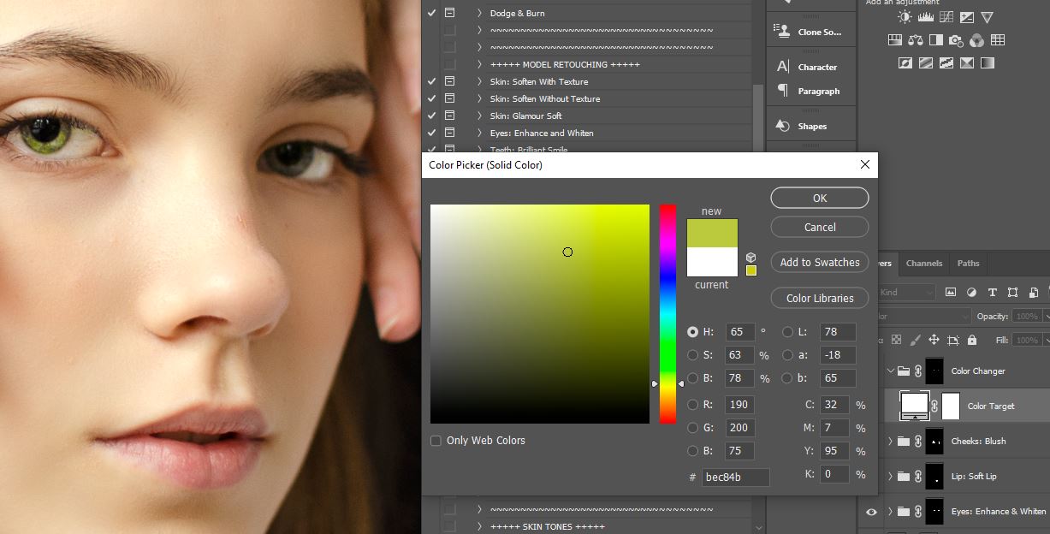The width and height of the screenshot is (1050, 534).
Task: Switch to the Paths tab
Action: point(969,263)
